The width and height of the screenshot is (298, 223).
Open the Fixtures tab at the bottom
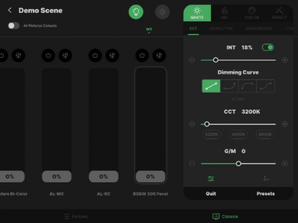76,217
